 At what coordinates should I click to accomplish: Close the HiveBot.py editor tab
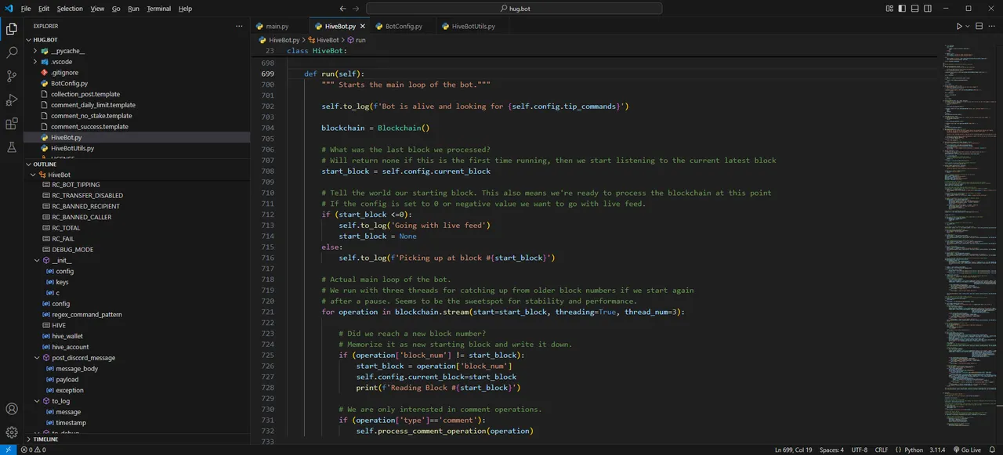362,26
